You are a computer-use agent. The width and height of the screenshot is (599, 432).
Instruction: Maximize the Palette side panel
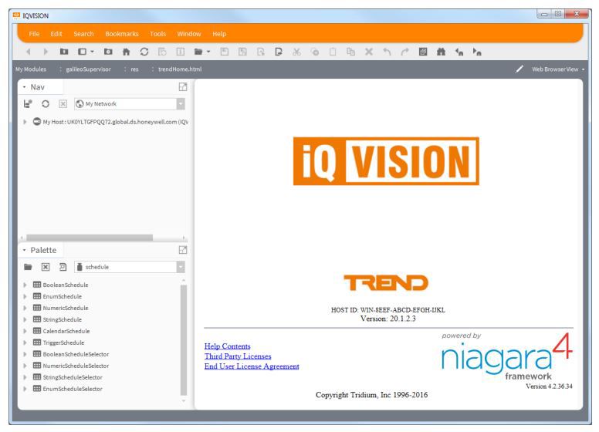point(183,250)
